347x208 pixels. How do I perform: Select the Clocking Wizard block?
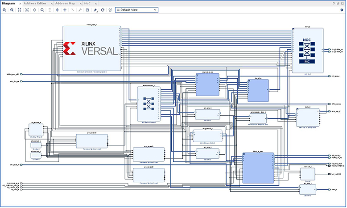point(36,130)
